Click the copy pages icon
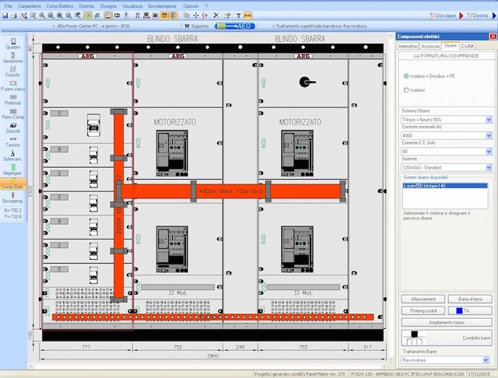The image size is (498, 378). coord(187,16)
